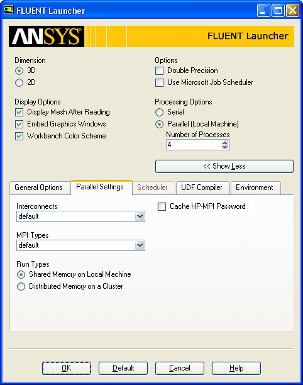
Task: Open the UDF Compiler tab
Action: (203, 188)
